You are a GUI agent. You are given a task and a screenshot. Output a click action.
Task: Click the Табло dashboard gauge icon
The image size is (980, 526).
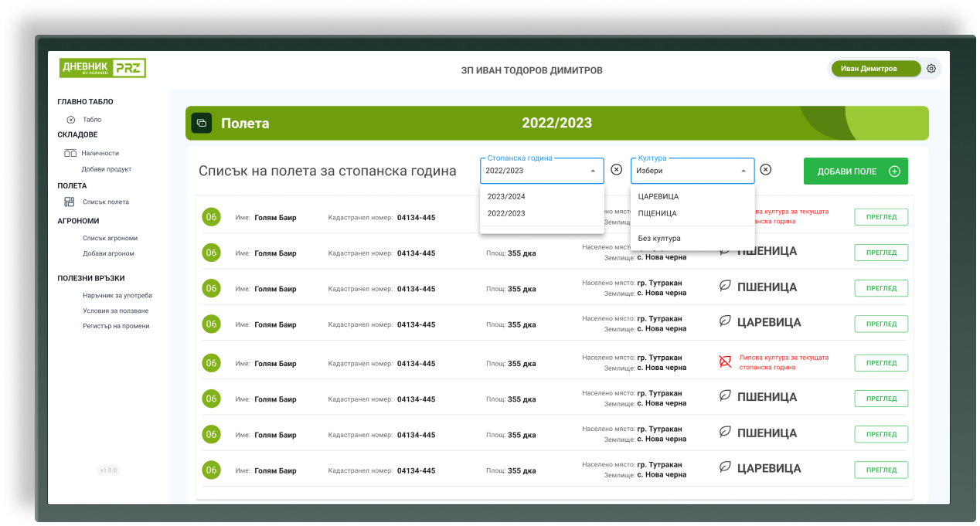tap(70, 120)
